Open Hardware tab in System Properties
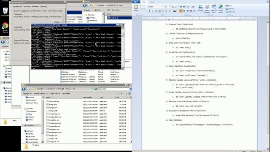 point(27,7)
